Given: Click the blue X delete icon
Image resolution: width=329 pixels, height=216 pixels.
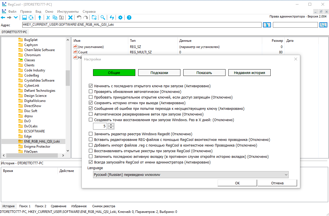Looking at the screenshot, I should (x=70, y=18).
